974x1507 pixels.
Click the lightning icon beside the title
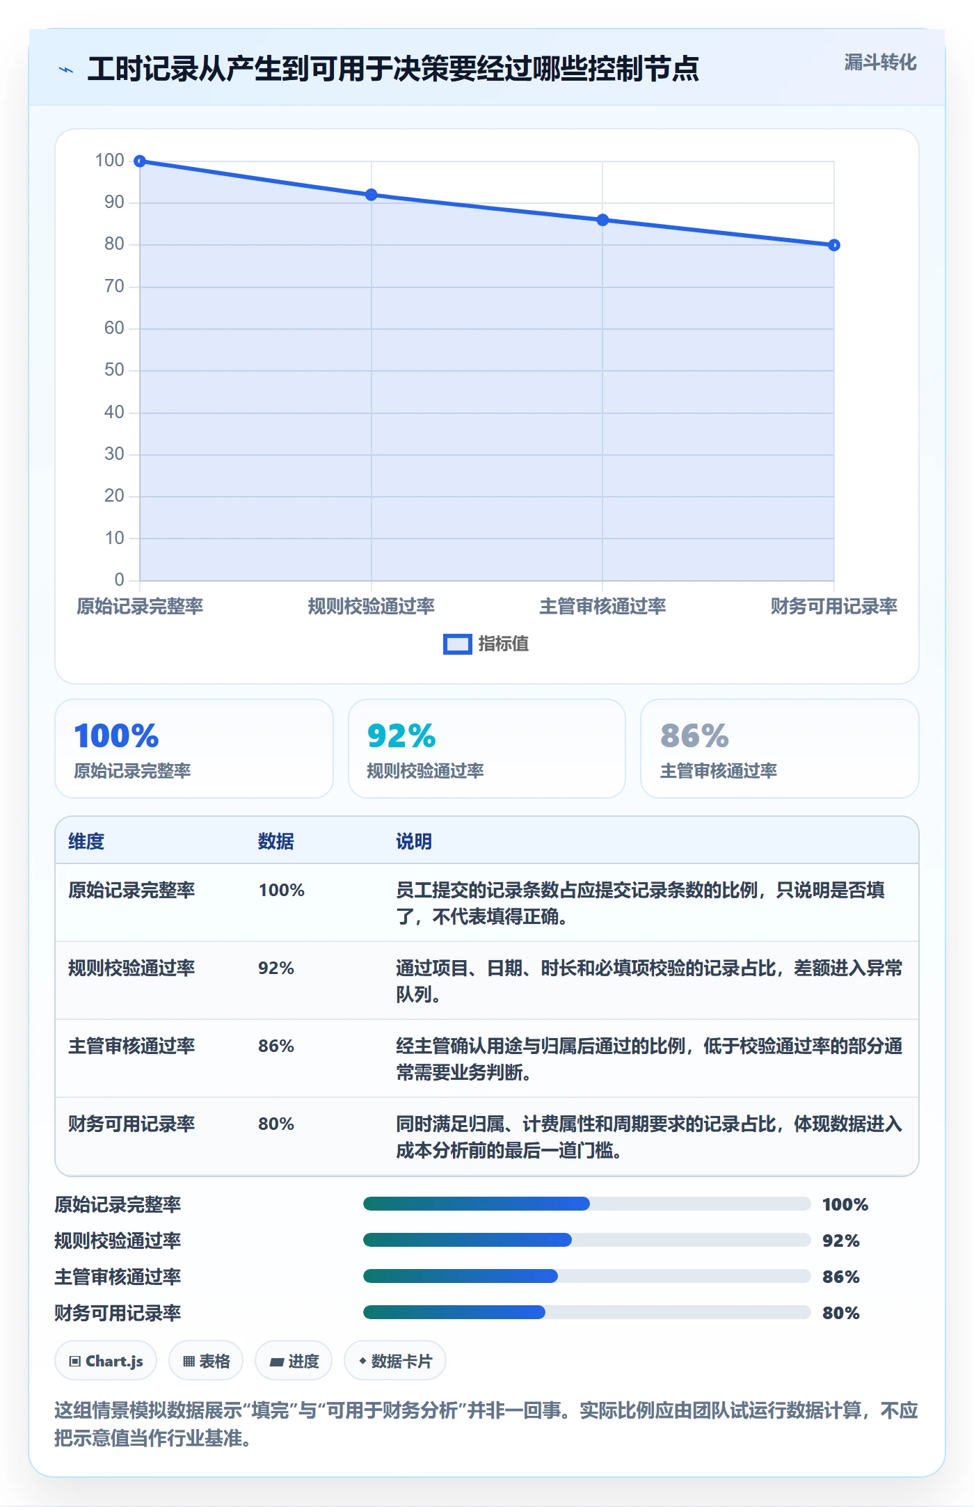(x=66, y=70)
